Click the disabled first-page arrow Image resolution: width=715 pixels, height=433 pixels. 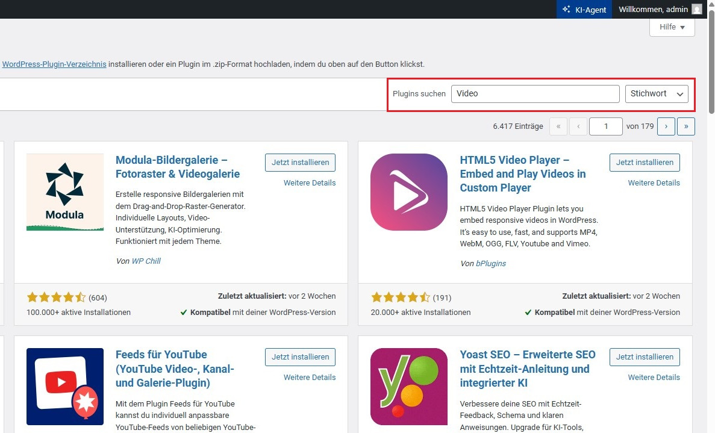558,126
